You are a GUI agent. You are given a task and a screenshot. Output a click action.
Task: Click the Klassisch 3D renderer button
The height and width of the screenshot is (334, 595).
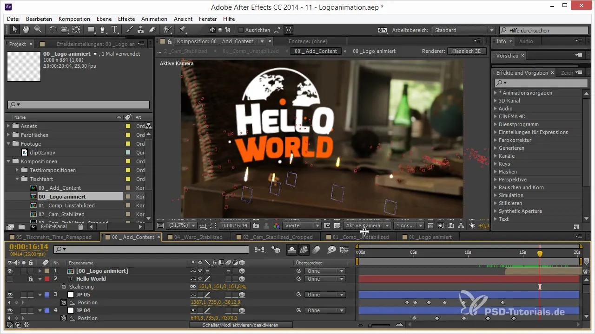(467, 51)
